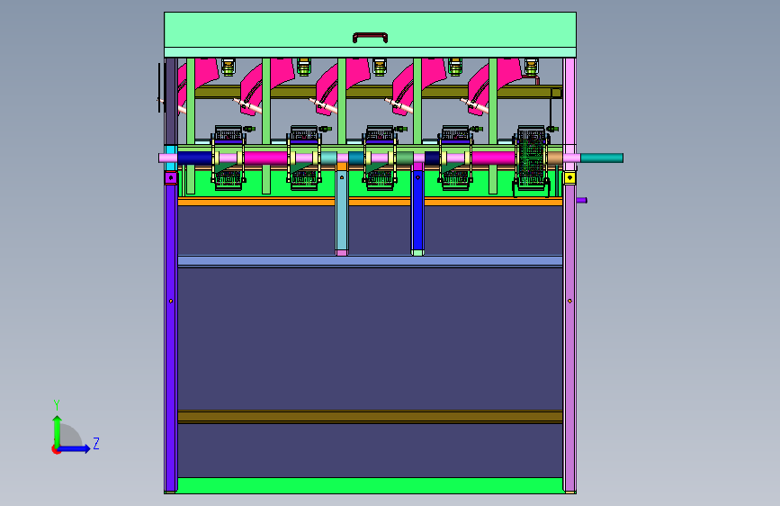Select the small purple knob on right side
This screenshot has width=780, height=506.
pyautogui.click(x=581, y=200)
